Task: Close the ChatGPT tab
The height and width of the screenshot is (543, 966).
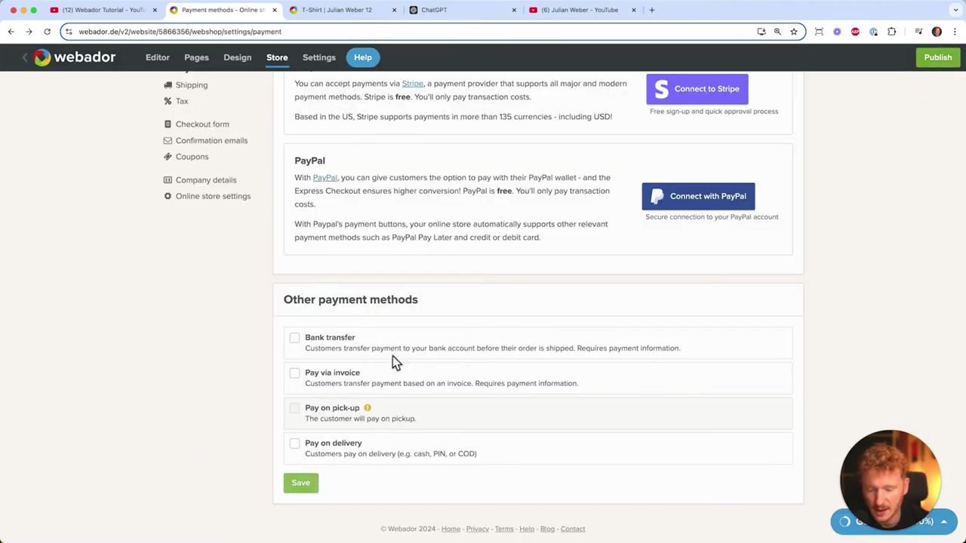Action: pyautogui.click(x=514, y=10)
